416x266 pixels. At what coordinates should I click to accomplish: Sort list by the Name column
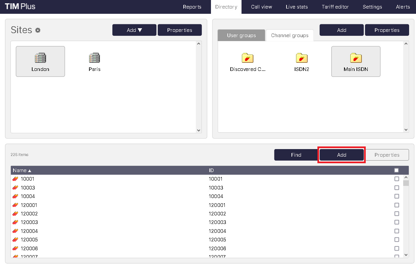coord(20,170)
